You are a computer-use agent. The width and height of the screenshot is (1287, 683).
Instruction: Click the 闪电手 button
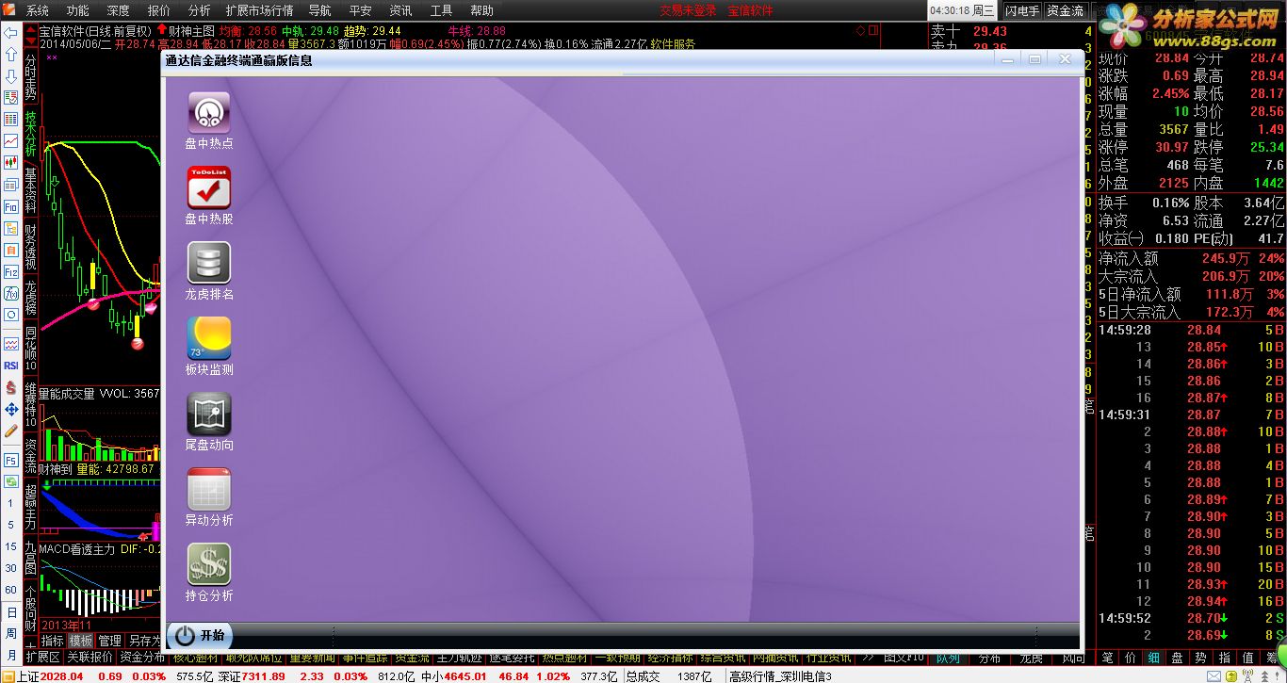coord(1021,10)
